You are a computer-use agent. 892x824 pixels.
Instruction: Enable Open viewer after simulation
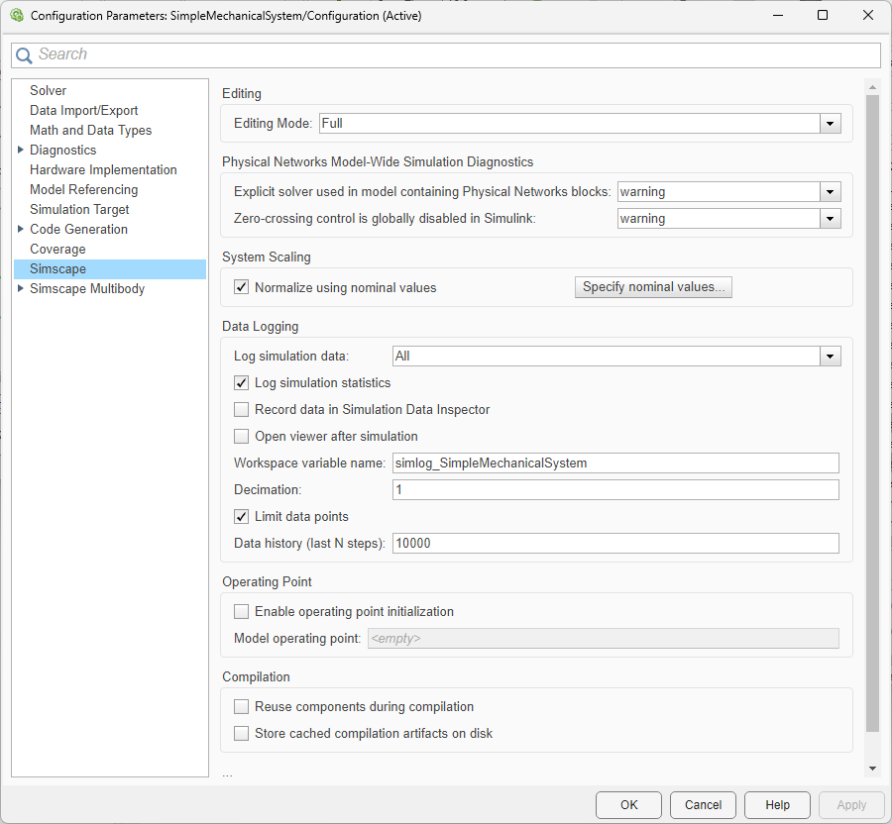coord(241,437)
